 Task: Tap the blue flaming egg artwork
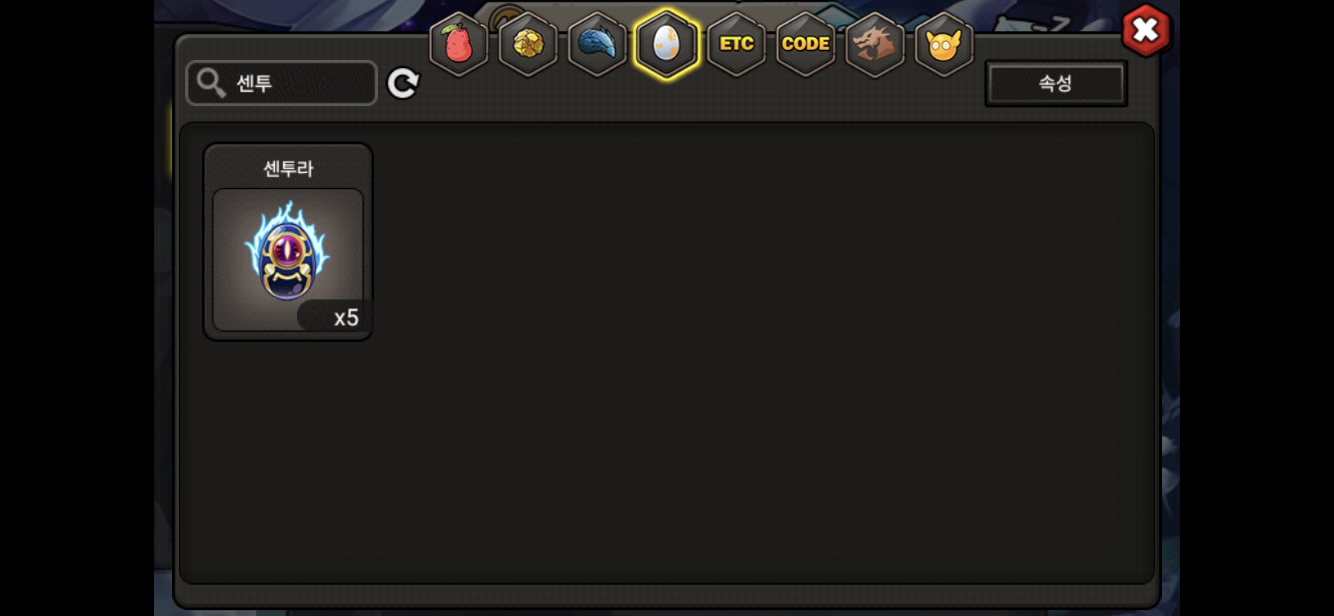(287, 250)
